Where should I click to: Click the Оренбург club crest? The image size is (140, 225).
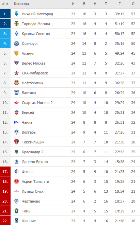(x=17, y=44)
